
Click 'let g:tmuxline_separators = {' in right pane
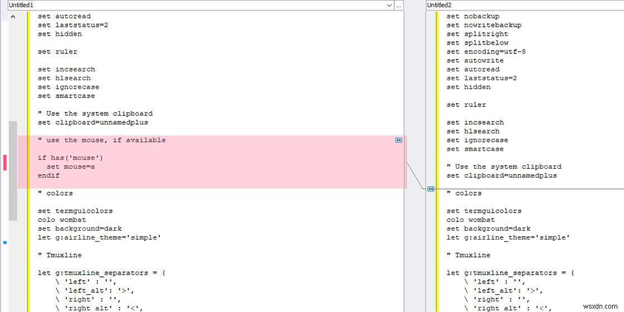[510, 273]
